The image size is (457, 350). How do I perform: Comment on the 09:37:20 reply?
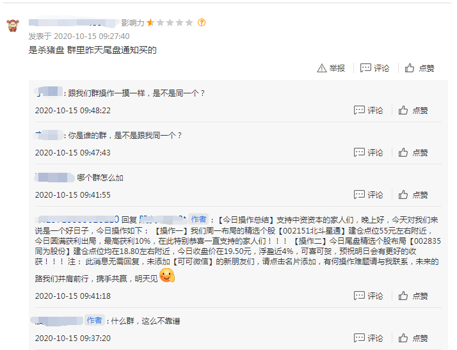[x=368, y=338]
